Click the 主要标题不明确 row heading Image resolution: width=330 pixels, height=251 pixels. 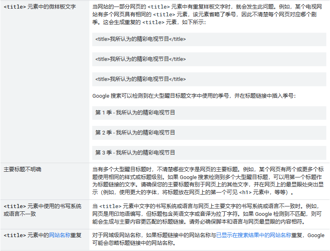(x=23, y=169)
